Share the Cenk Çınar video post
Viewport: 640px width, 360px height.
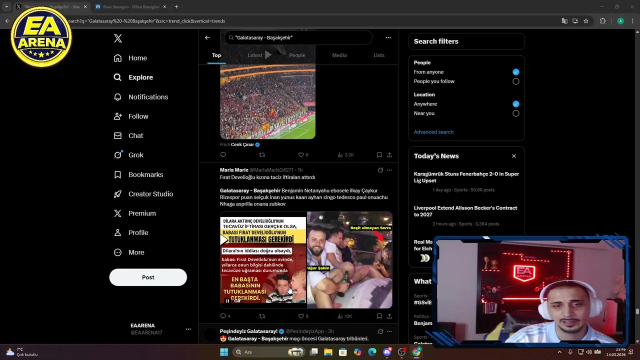coord(389,155)
